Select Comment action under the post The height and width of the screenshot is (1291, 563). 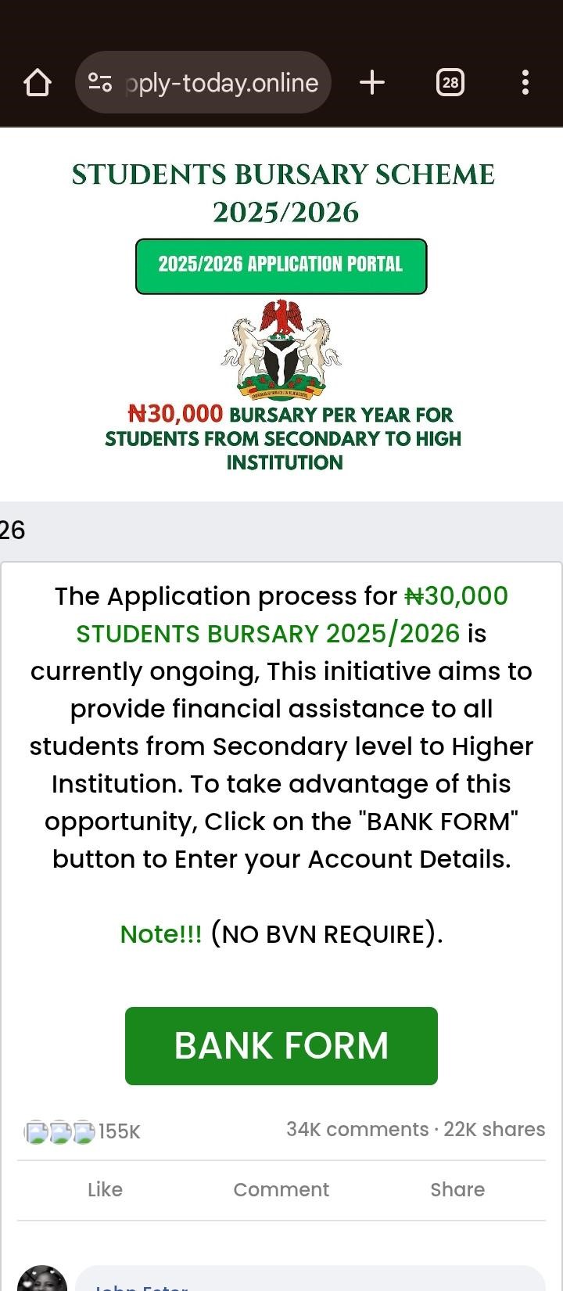(281, 1189)
